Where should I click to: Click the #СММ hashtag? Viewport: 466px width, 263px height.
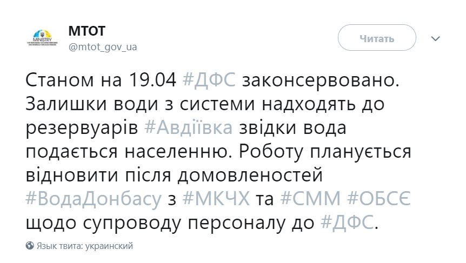[x=310, y=199]
